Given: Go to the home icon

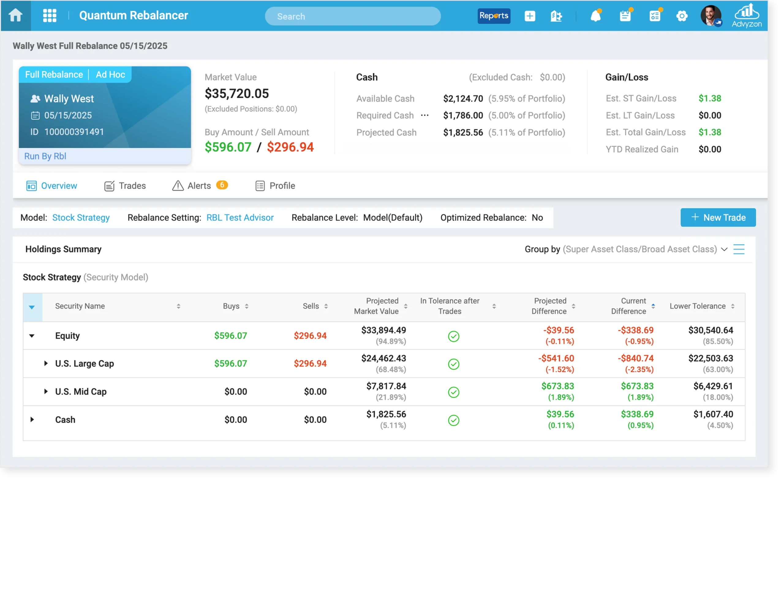Looking at the screenshot, I should pyautogui.click(x=15, y=15).
